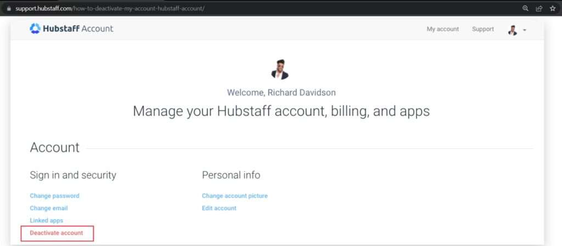Click the Hubstaff Account title text

(x=78, y=28)
